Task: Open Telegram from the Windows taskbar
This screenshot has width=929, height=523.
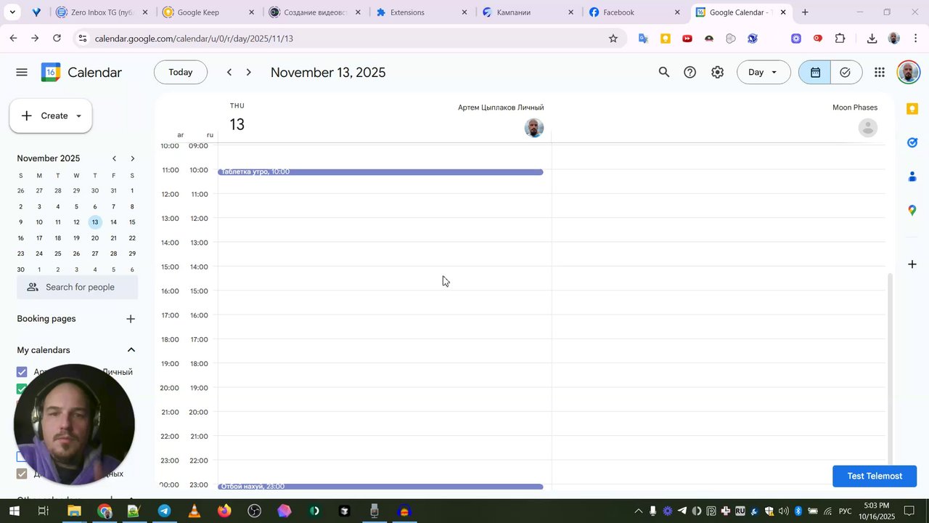Action: (x=164, y=511)
